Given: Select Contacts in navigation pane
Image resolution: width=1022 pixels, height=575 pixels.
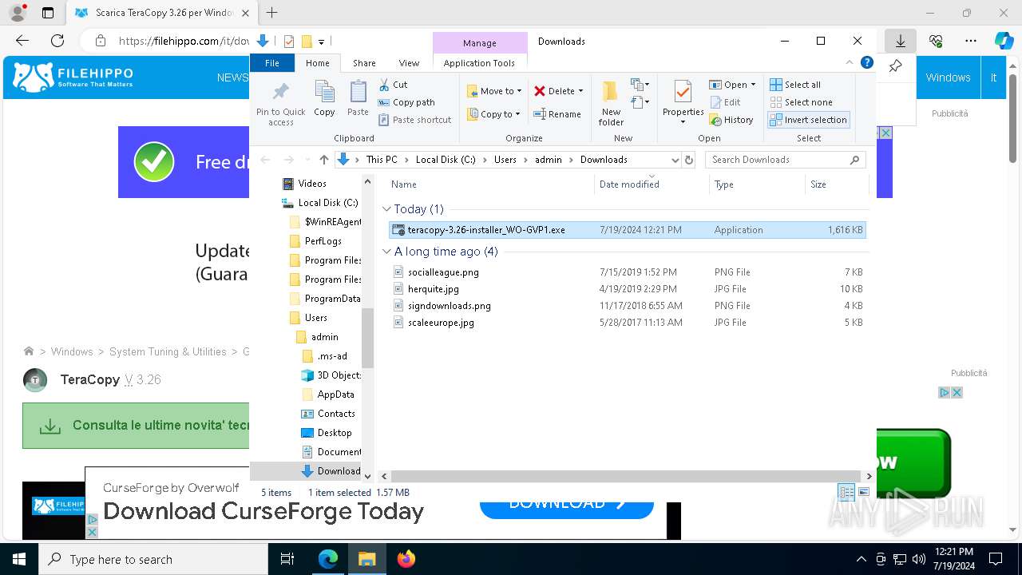Looking at the screenshot, I should pyautogui.click(x=328, y=414).
